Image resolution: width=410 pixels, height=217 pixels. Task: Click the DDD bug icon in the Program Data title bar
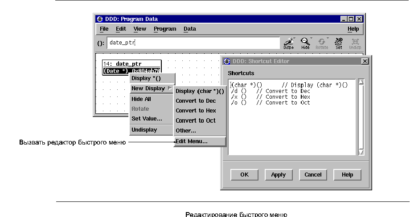tap(100, 19)
